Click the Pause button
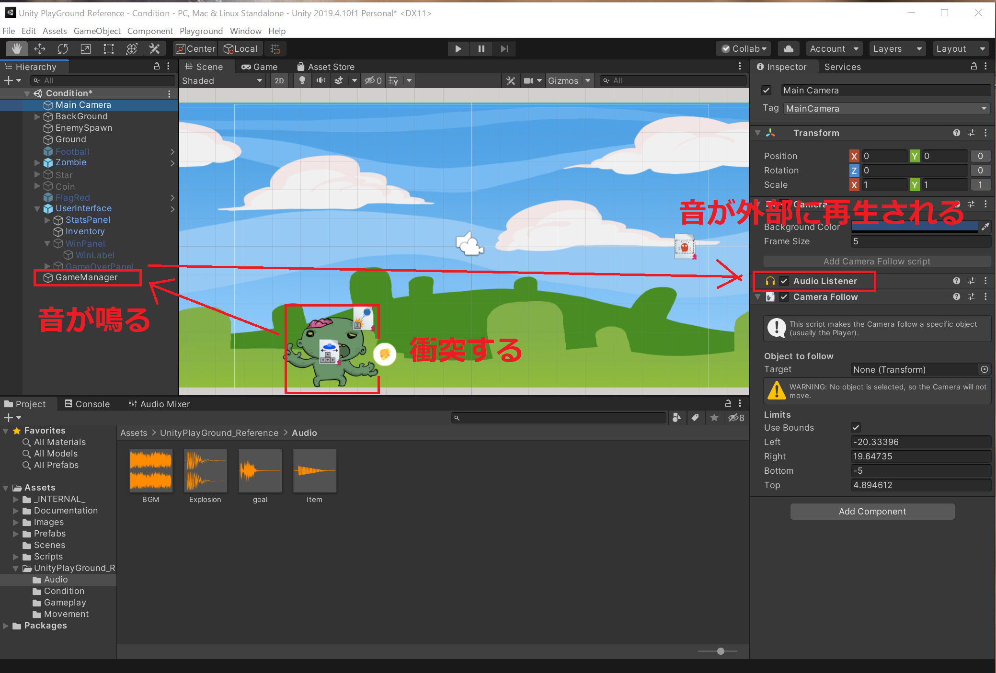The height and width of the screenshot is (673, 996). [x=481, y=49]
